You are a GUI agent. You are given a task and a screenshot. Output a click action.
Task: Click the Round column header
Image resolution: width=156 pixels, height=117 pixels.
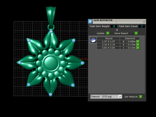click(109, 38)
